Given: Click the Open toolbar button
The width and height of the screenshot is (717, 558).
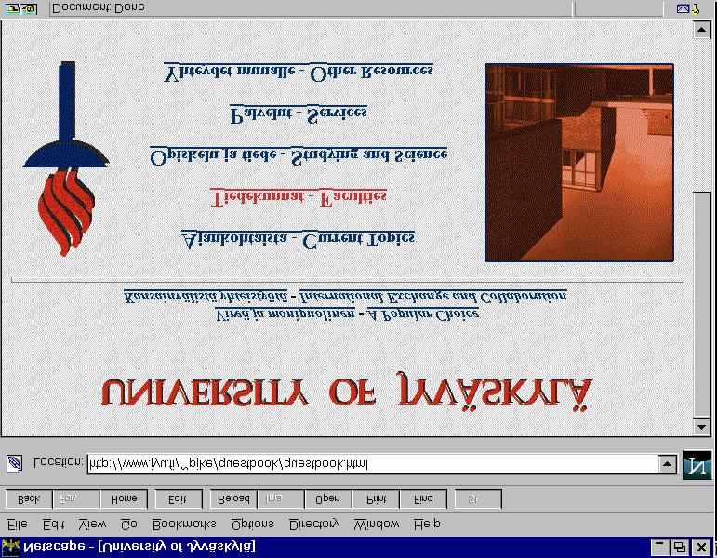Looking at the screenshot, I should (x=328, y=499).
